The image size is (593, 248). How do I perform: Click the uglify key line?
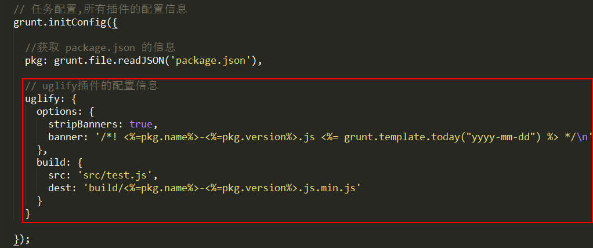(x=51, y=99)
